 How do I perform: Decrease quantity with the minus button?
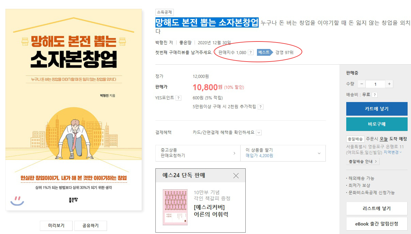[361, 84]
